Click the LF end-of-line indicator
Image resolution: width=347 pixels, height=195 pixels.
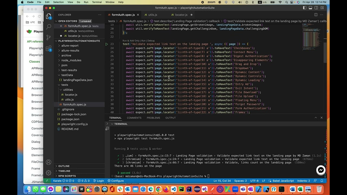click(x=264, y=181)
